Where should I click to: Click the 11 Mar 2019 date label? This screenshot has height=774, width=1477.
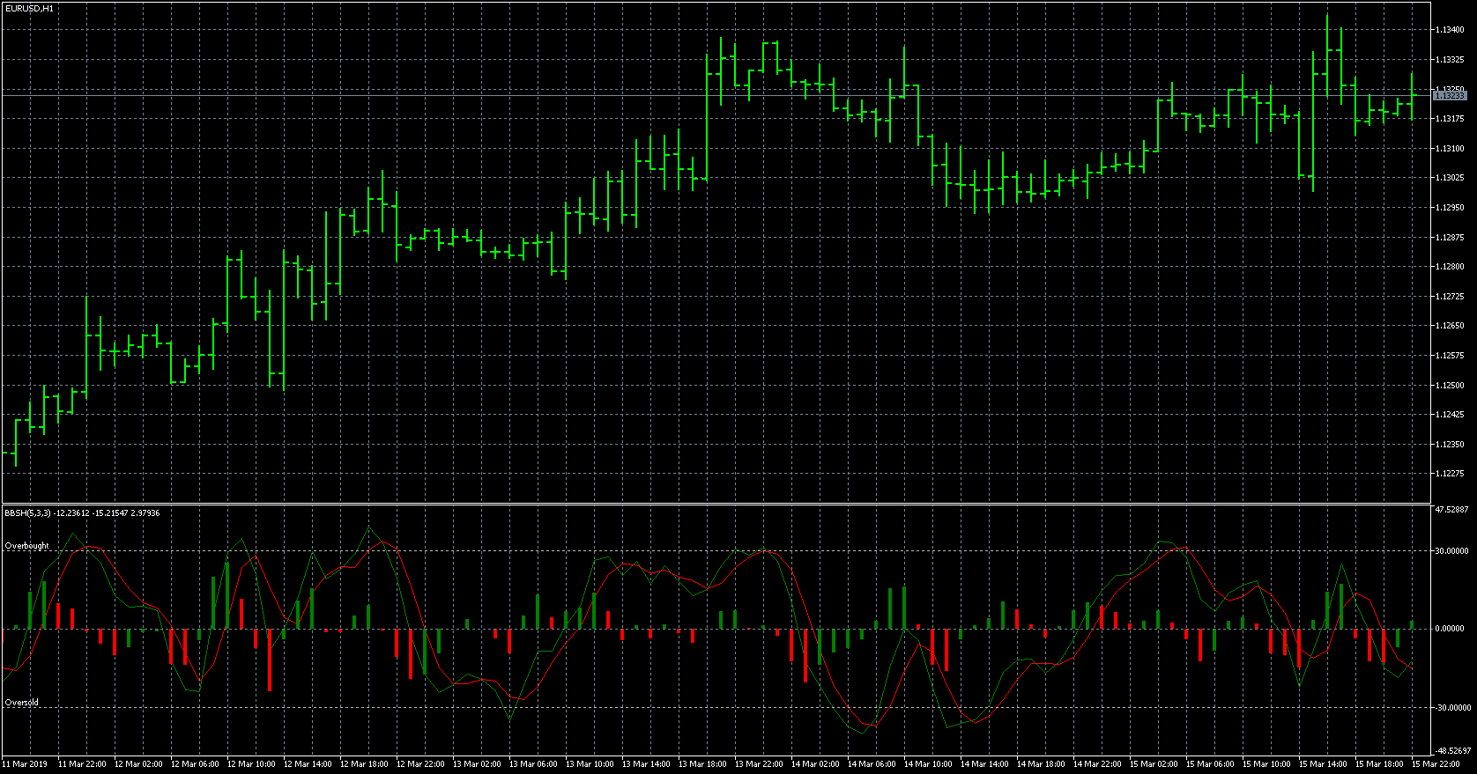tap(26, 764)
